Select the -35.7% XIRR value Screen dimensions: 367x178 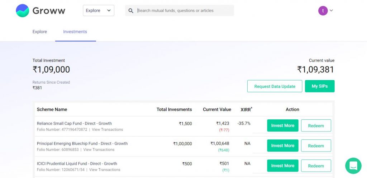244,123
